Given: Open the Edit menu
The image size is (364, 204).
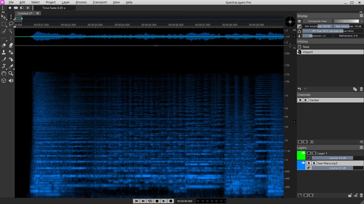Looking at the screenshot, I should [x=22, y=2].
